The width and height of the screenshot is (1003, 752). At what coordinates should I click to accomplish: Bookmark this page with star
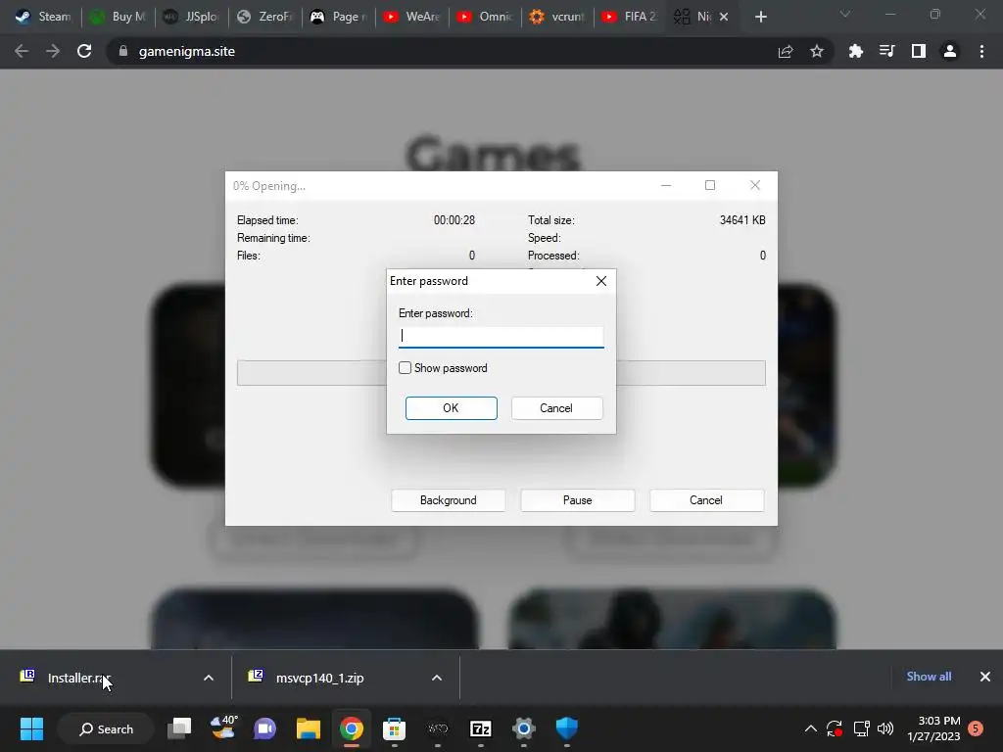coord(817,51)
